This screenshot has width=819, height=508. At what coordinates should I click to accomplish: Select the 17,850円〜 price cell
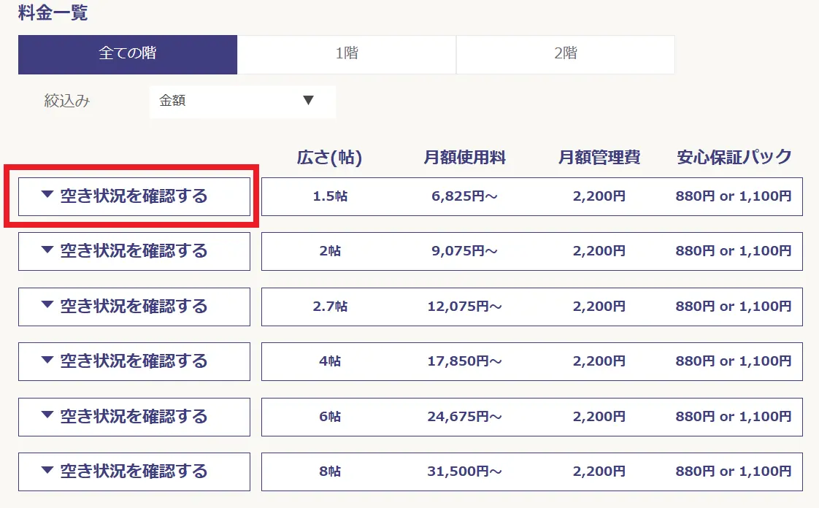(x=464, y=361)
